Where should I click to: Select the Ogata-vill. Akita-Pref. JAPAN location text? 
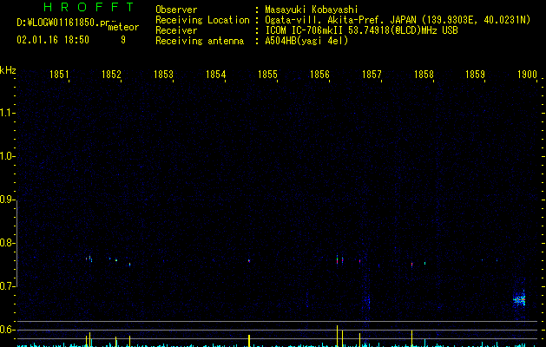click(x=340, y=20)
